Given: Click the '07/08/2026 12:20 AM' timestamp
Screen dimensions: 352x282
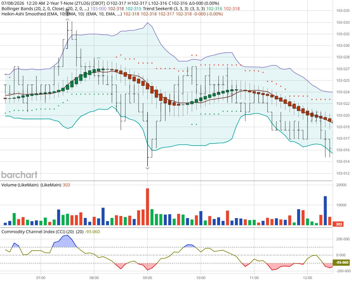Looking at the screenshot, I should pyautogui.click(x=23, y=3).
